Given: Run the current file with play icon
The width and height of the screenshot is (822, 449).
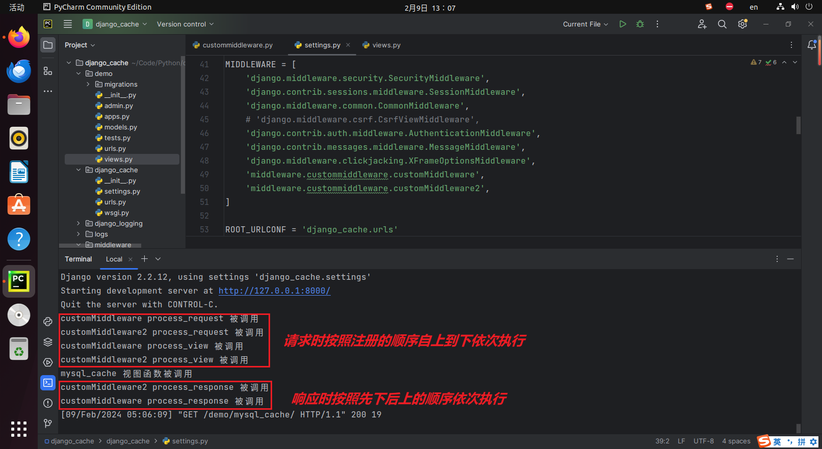Looking at the screenshot, I should click(623, 24).
